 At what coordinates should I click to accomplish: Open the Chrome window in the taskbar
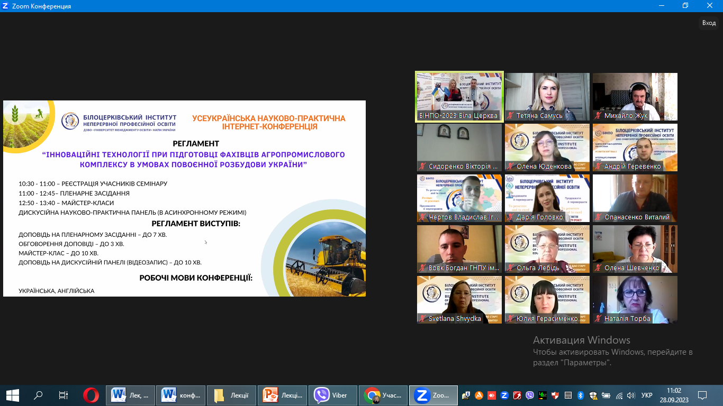[383, 395]
